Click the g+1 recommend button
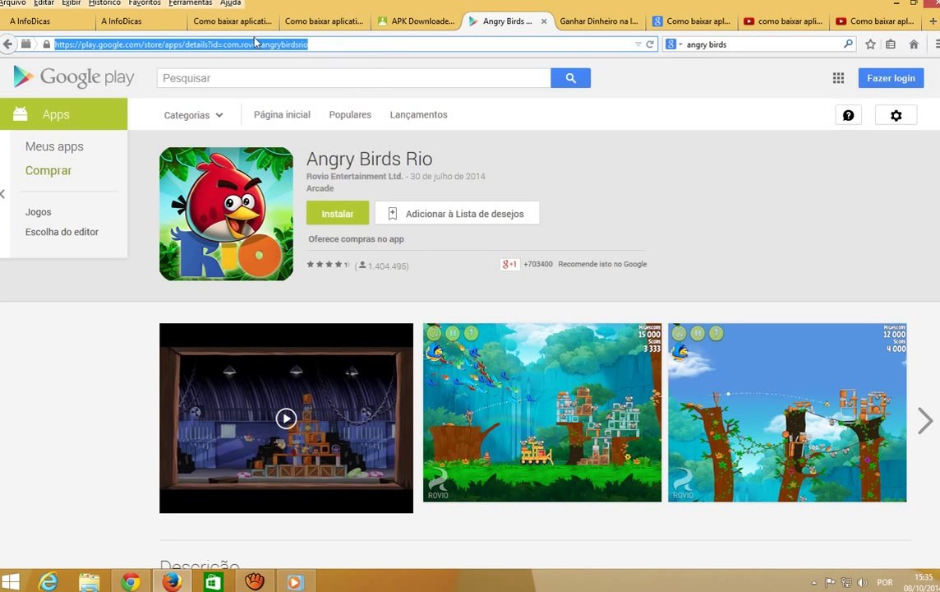 click(509, 264)
